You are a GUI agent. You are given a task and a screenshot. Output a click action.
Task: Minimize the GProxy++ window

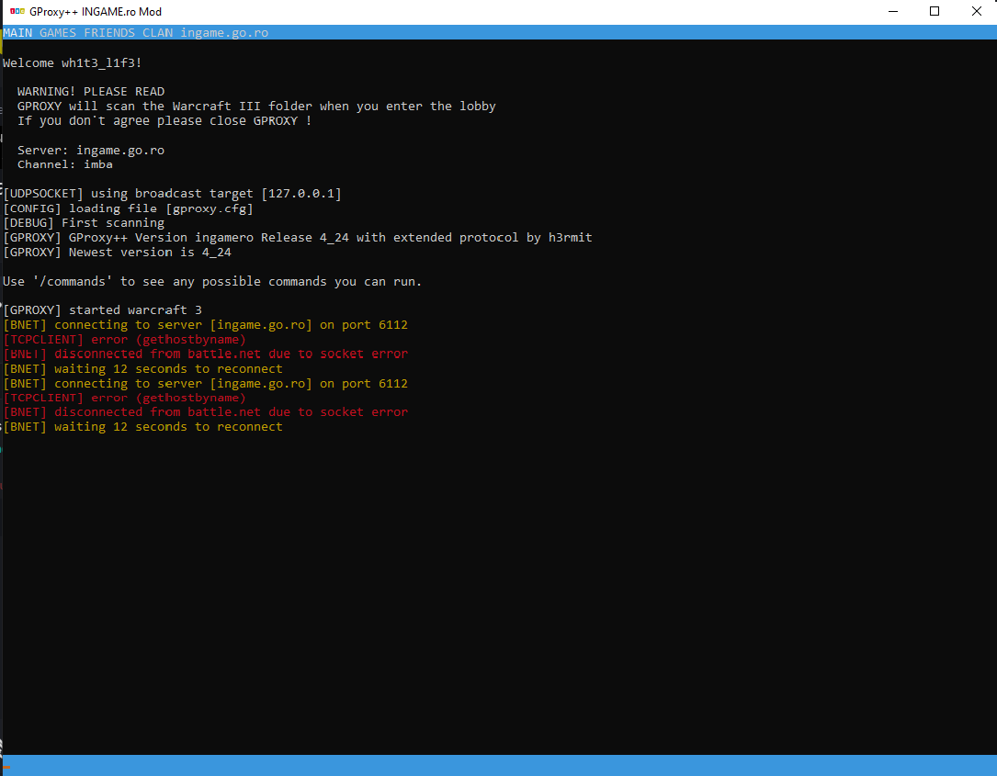click(893, 11)
